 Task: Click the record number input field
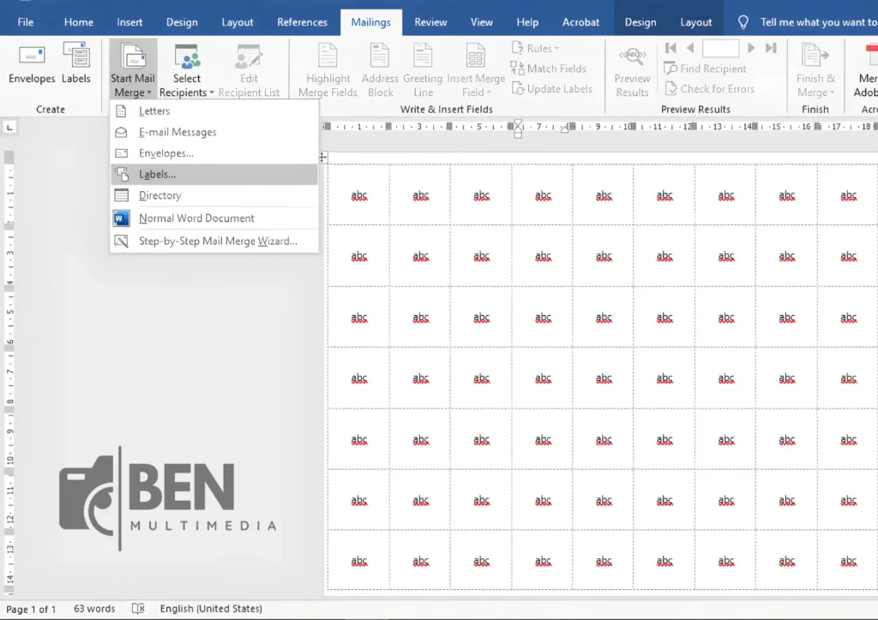coord(720,48)
